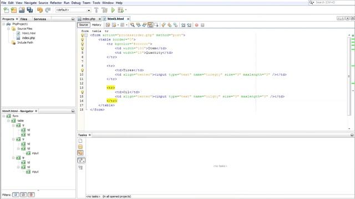Click the Shift Line Left icon

point(183,25)
